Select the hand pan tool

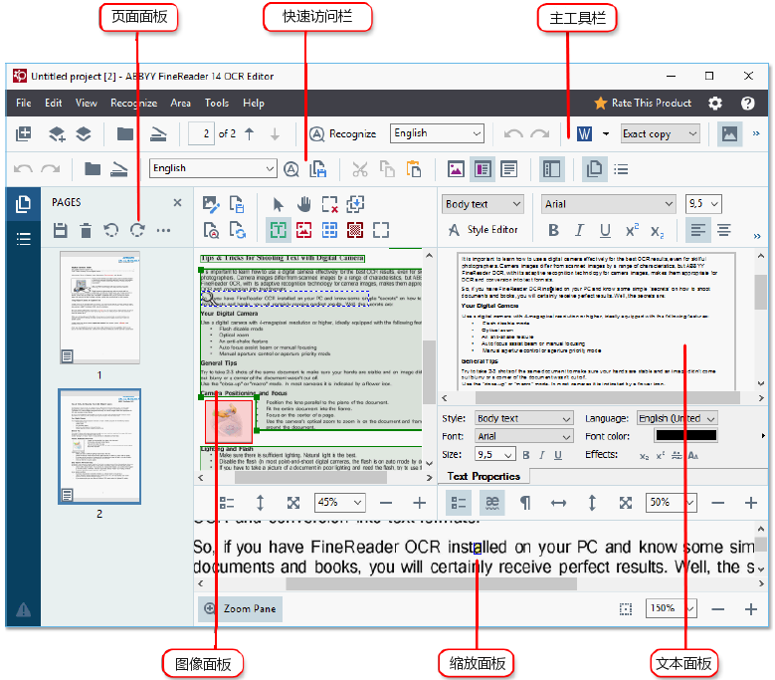[303, 203]
